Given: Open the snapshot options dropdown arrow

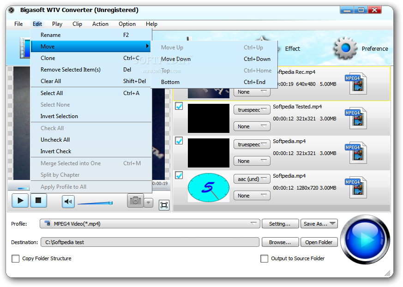Looking at the screenshot, I should 148,203.
